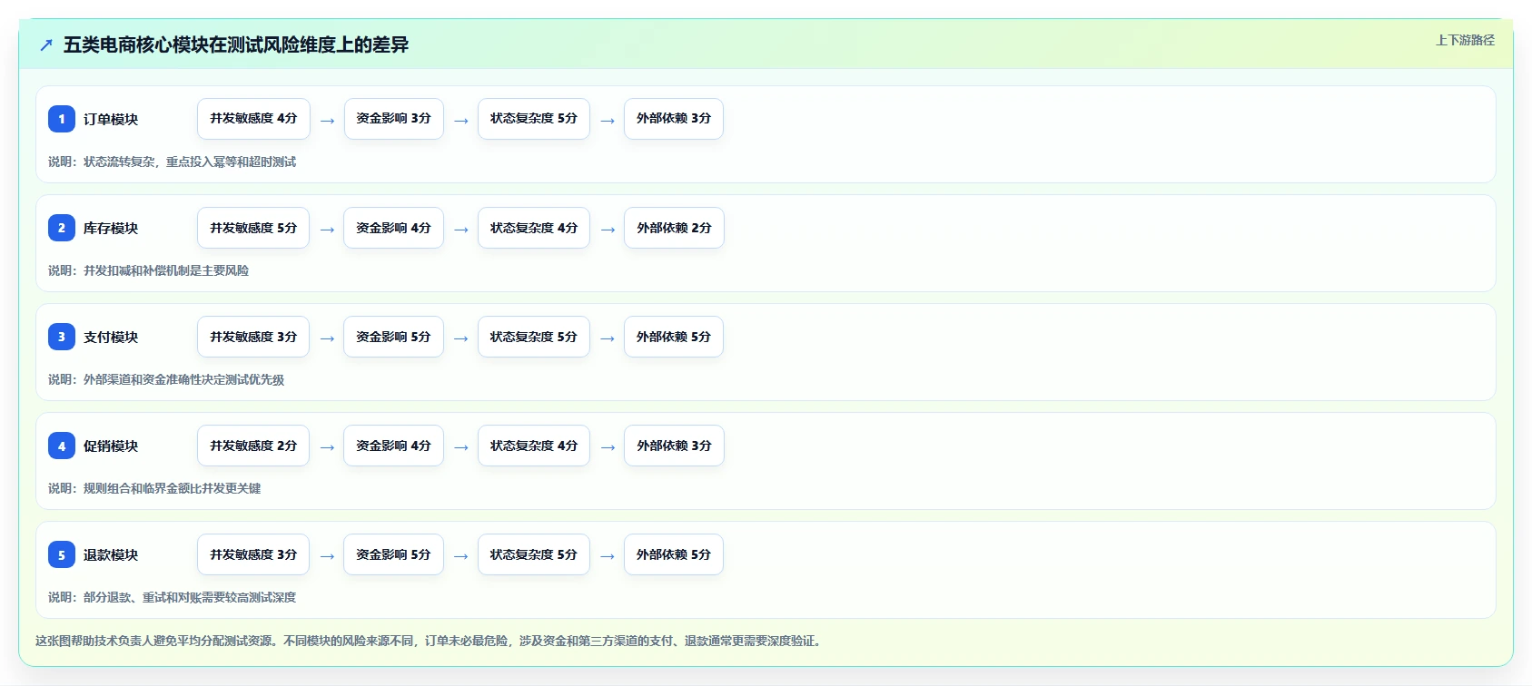Click the 库存模块 row title
Screen dimensions: 1532x686
111,228
